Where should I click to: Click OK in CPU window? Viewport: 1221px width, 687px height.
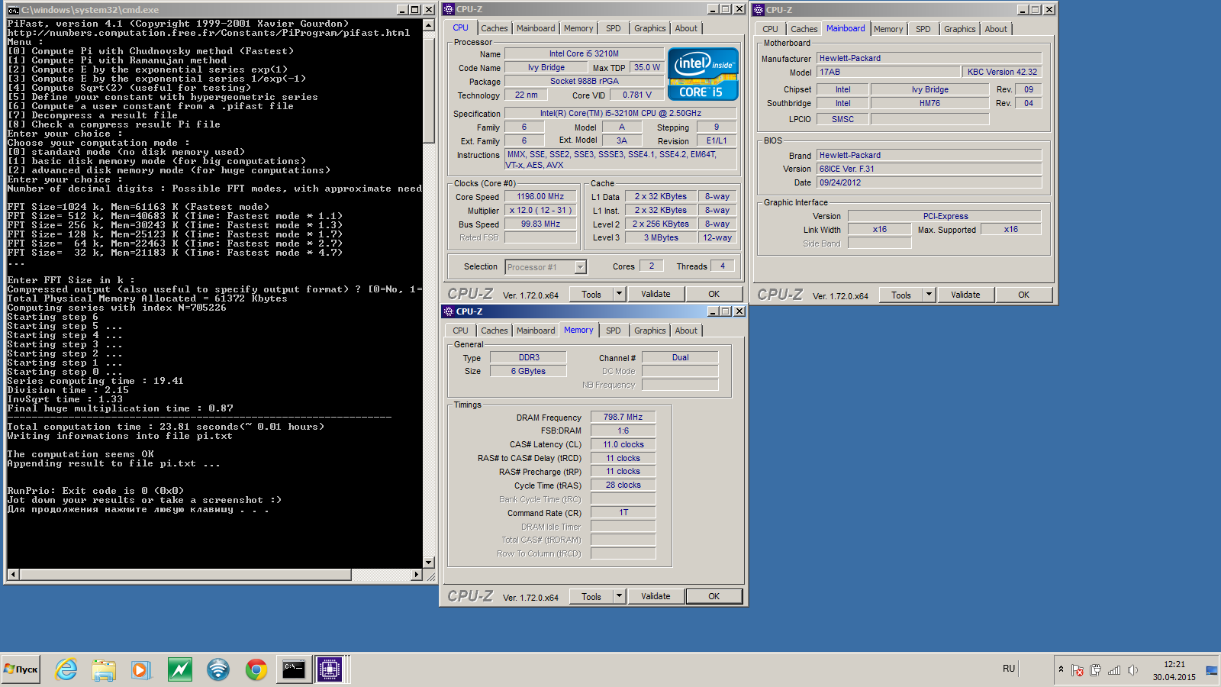714,294
